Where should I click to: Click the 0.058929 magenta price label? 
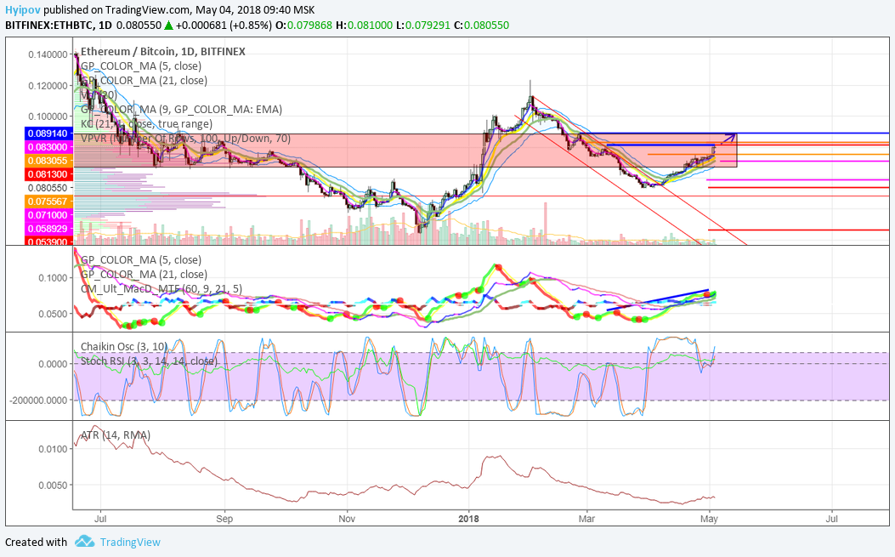point(48,229)
